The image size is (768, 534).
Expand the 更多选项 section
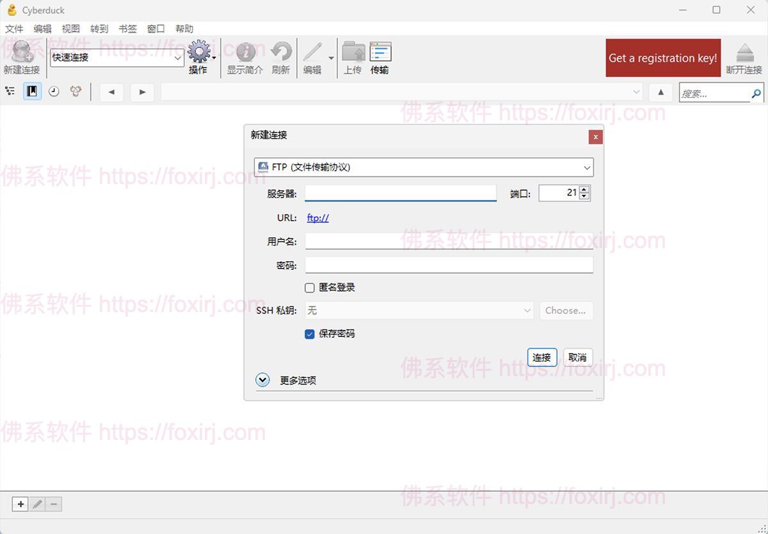[262, 379]
